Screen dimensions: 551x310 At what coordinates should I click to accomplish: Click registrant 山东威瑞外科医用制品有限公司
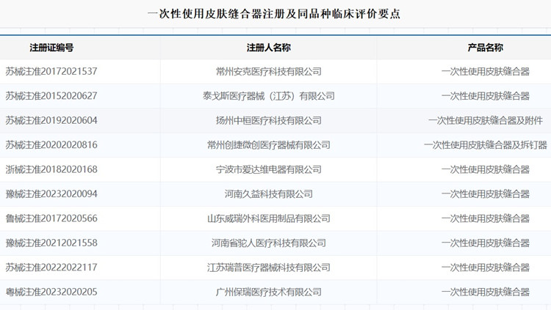coord(269,218)
